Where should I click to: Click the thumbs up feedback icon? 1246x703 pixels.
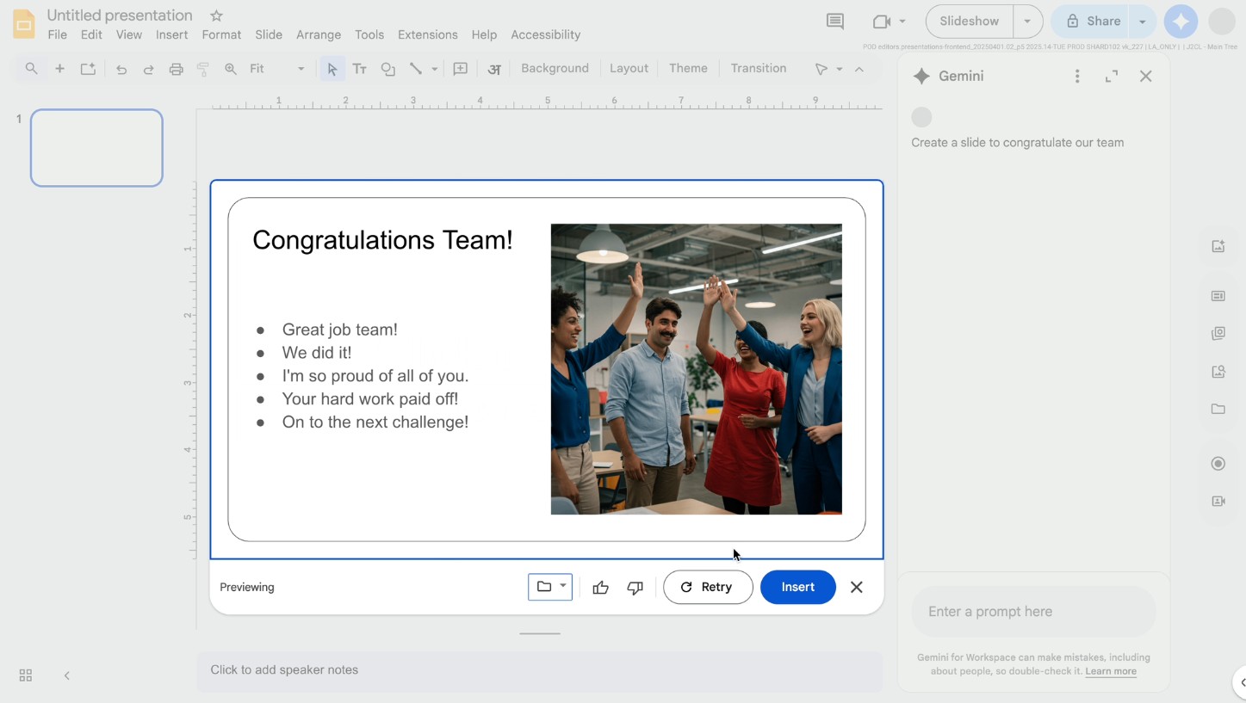(600, 588)
